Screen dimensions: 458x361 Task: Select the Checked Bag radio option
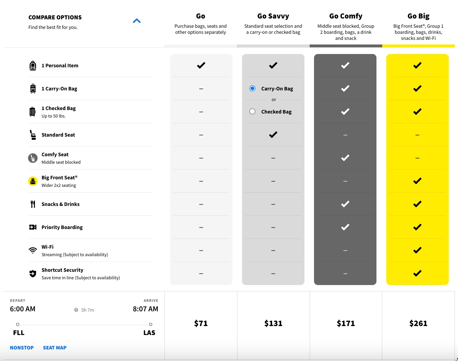click(x=252, y=111)
